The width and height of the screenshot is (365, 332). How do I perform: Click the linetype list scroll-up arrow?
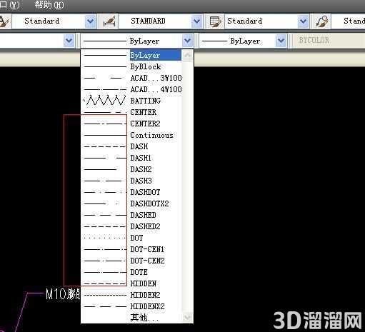pos(187,55)
